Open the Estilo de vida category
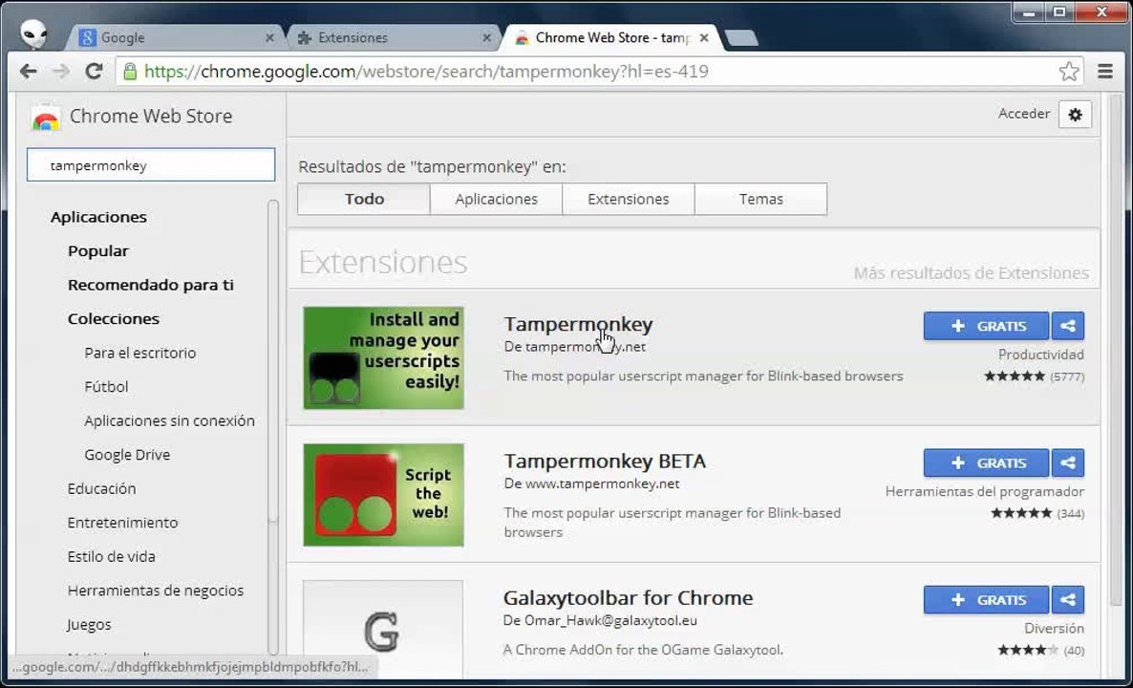1133x688 pixels. [x=111, y=556]
